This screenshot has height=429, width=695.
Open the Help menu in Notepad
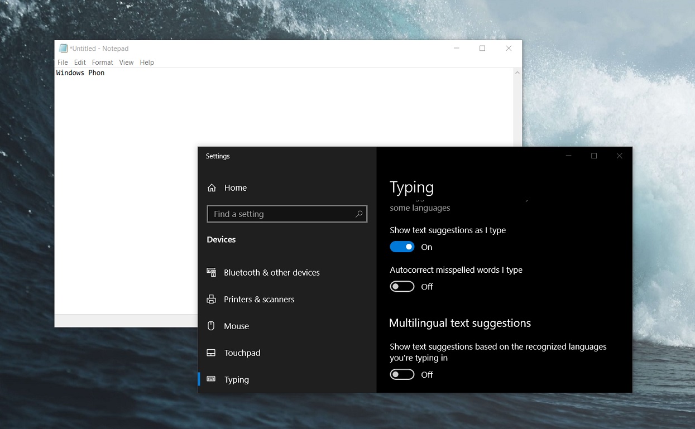click(147, 62)
